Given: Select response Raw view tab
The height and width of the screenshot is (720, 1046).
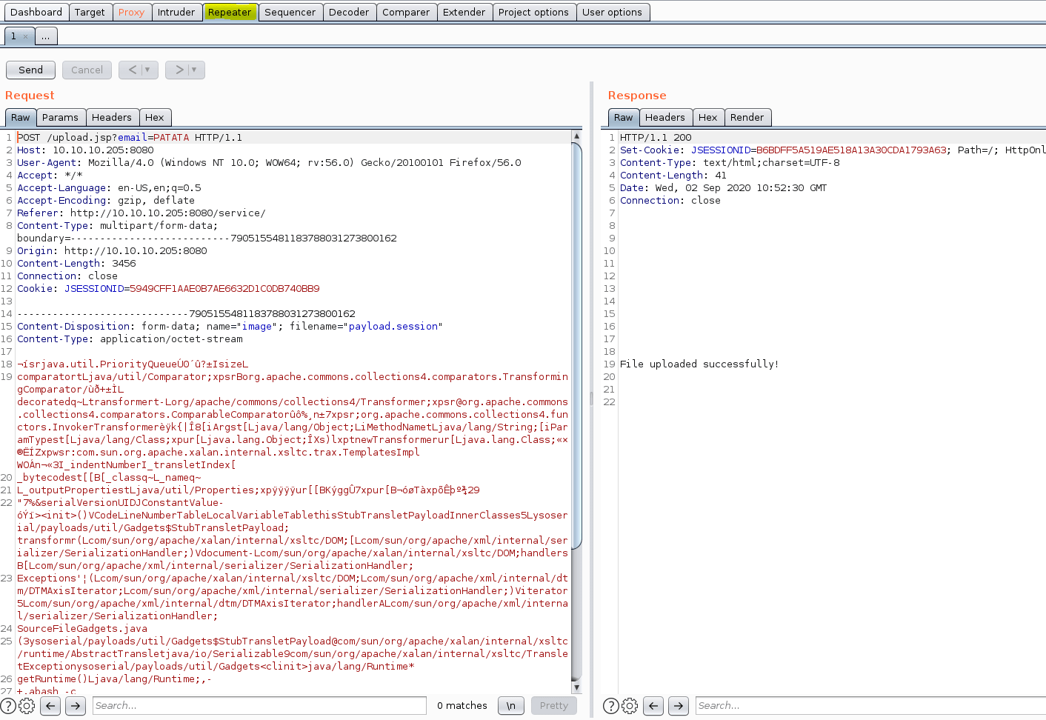Looking at the screenshot, I should (624, 117).
